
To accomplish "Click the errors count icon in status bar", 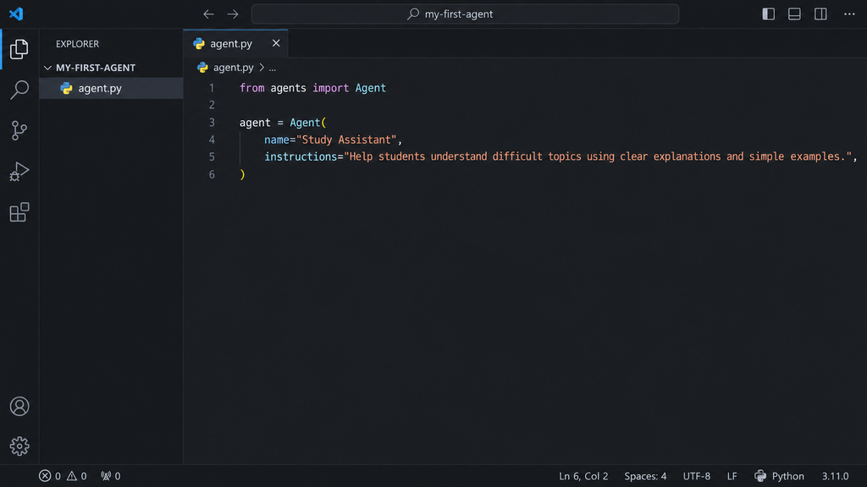I will pyautogui.click(x=45, y=476).
